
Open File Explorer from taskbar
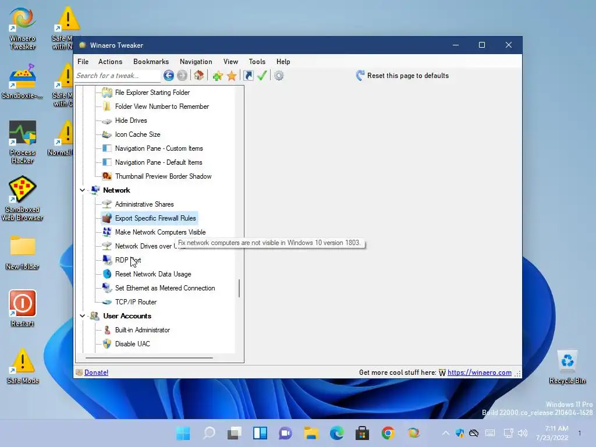(311, 433)
